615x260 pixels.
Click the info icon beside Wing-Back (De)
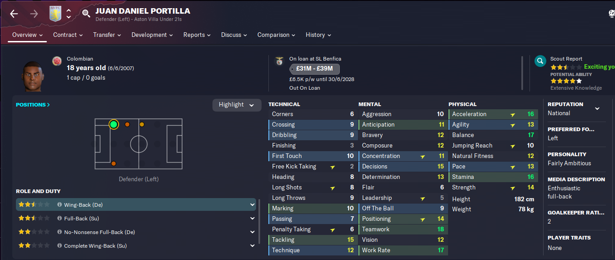60,205
